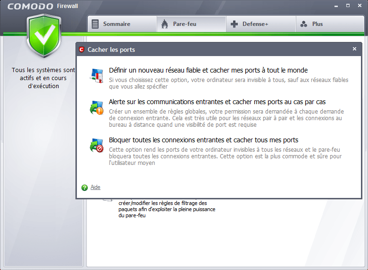Click the block incoming connections icon
Screen dimensions: 368x270
click(x=96, y=145)
